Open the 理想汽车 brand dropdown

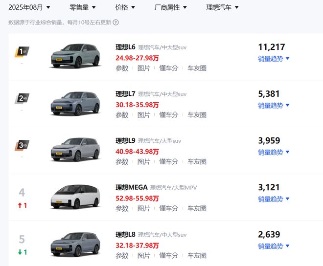pos(222,7)
